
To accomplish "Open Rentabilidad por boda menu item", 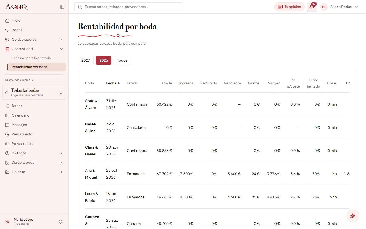I will pos(37,67).
